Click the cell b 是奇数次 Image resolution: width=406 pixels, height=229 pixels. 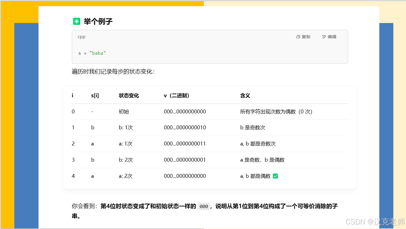click(253, 127)
